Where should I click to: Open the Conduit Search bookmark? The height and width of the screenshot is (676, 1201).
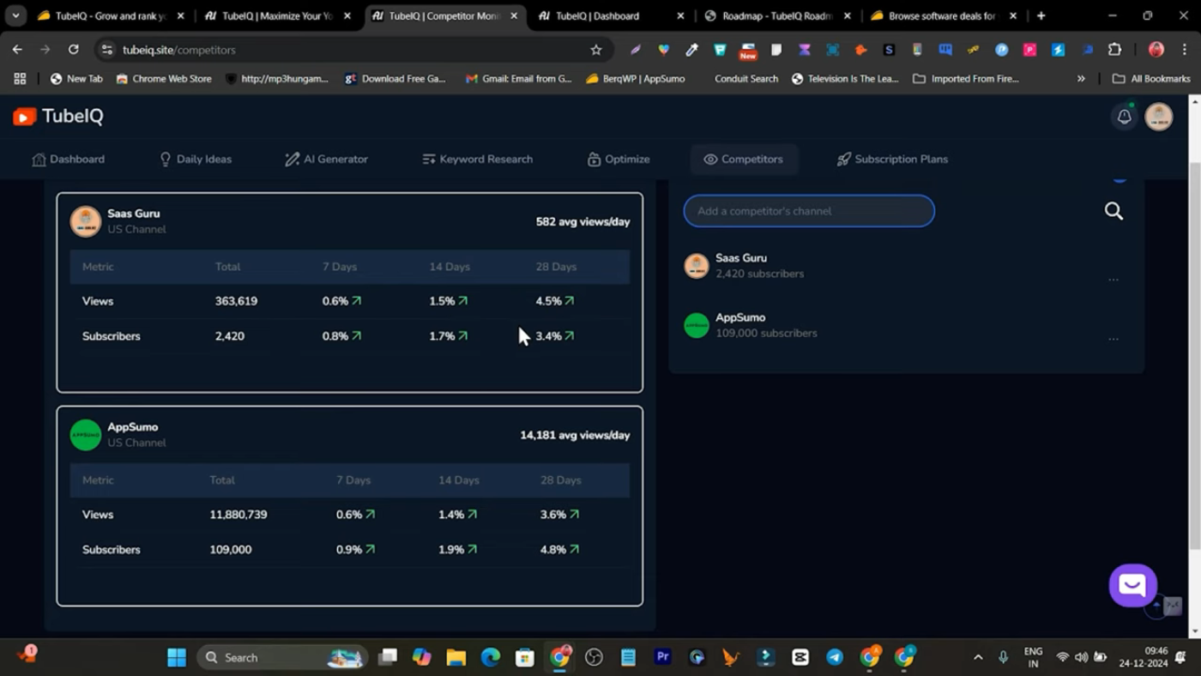click(746, 78)
